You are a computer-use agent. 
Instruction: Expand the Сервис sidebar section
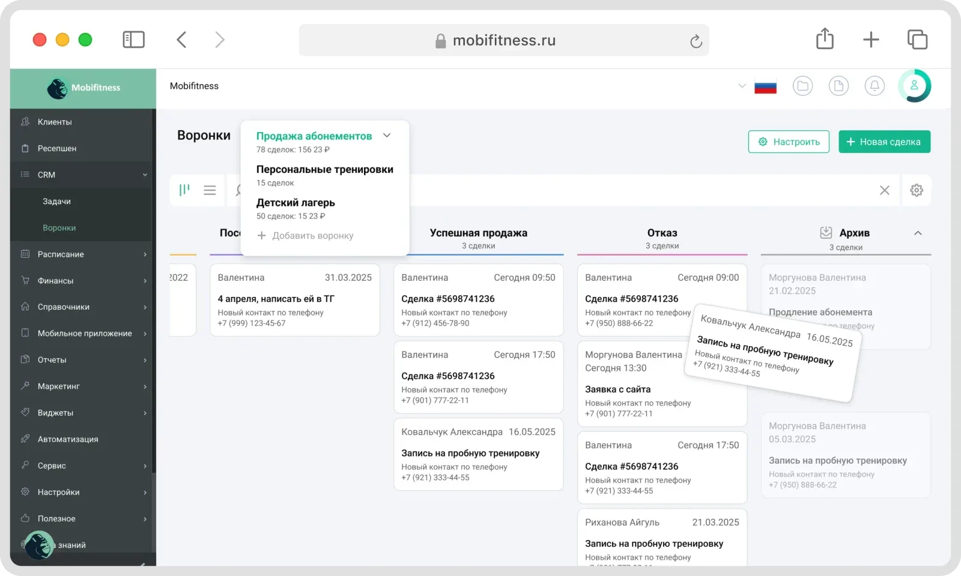click(x=145, y=466)
